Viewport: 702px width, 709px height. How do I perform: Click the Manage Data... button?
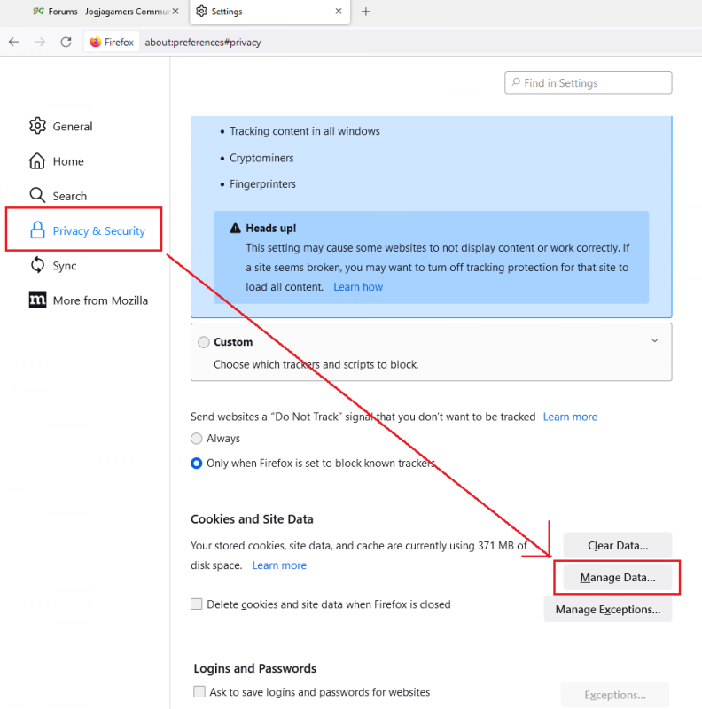(618, 578)
